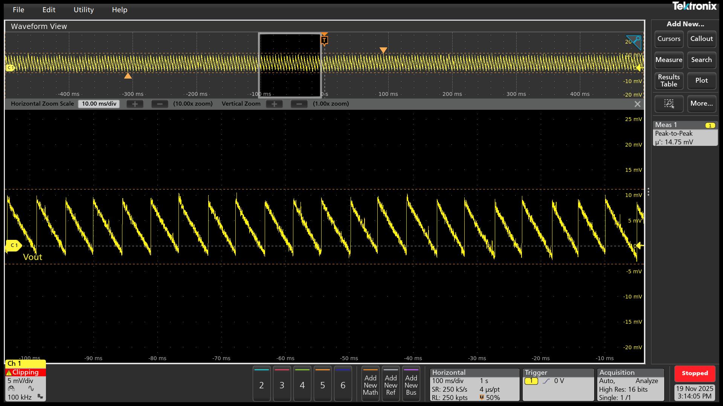This screenshot has width=723, height=406.
Task: Click the Horizontal Zoom Scale field
Action: pos(99,104)
